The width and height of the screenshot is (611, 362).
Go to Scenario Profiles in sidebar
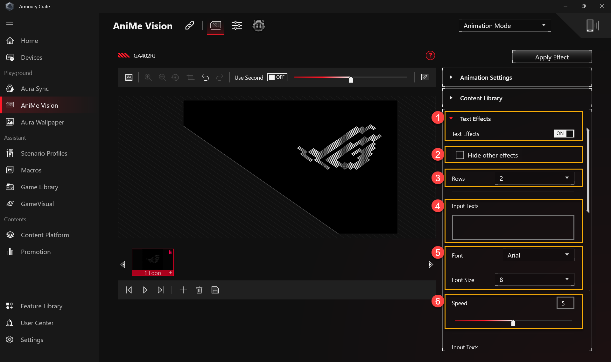coord(44,153)
